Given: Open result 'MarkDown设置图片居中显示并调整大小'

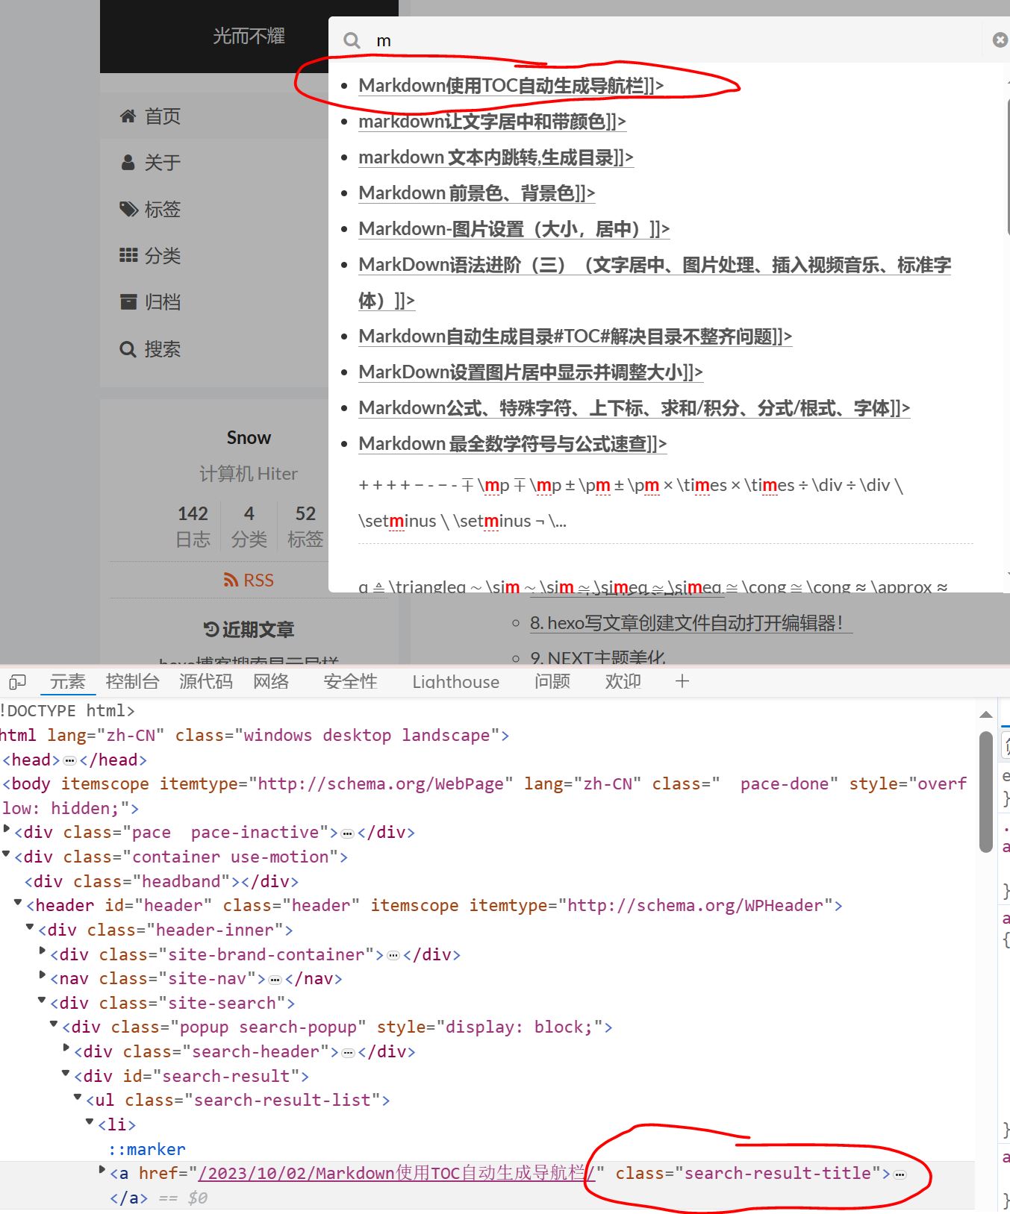Looking at the screenshot, I should [x=530, y=372].
